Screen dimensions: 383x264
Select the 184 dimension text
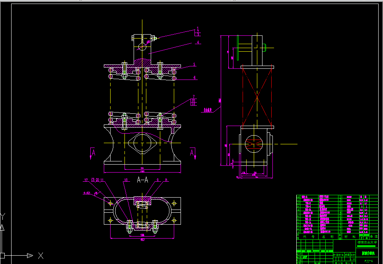pyautogui.click(x=142, y=235)
